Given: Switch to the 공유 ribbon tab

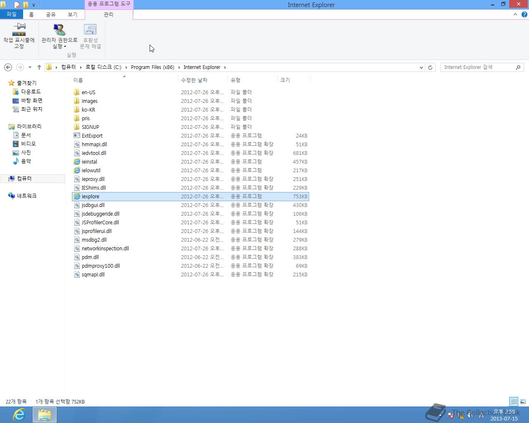Looking at the screenshot, I should 51,14.
